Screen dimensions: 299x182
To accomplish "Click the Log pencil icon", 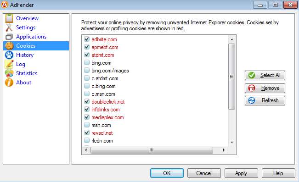I will coord(9,64).
